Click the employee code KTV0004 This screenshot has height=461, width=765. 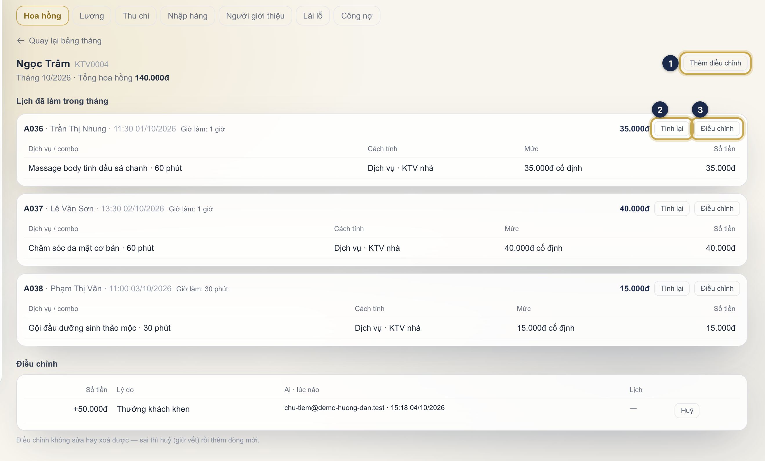pyautogui.click(x=92, y=65)
